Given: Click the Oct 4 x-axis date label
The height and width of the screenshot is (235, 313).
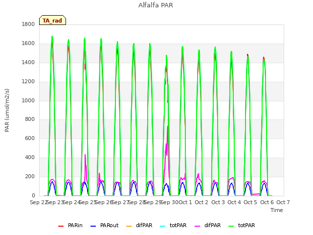Looking at the screenshot, I should click(234, 202).
